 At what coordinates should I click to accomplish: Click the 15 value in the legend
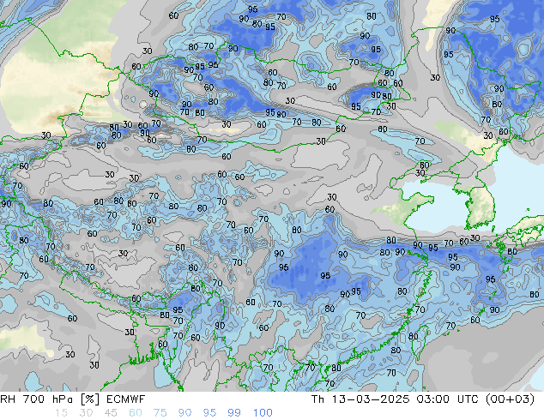[61, 413]
